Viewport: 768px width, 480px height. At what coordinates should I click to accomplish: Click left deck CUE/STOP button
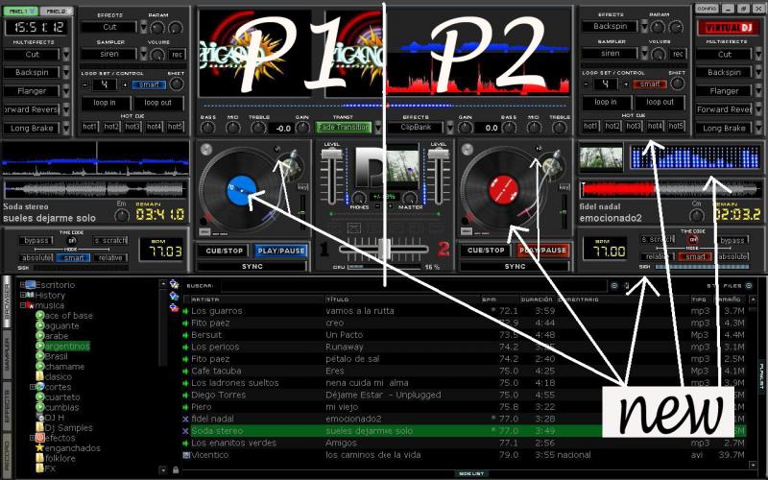pyautogui.click(x=225, y=251)
